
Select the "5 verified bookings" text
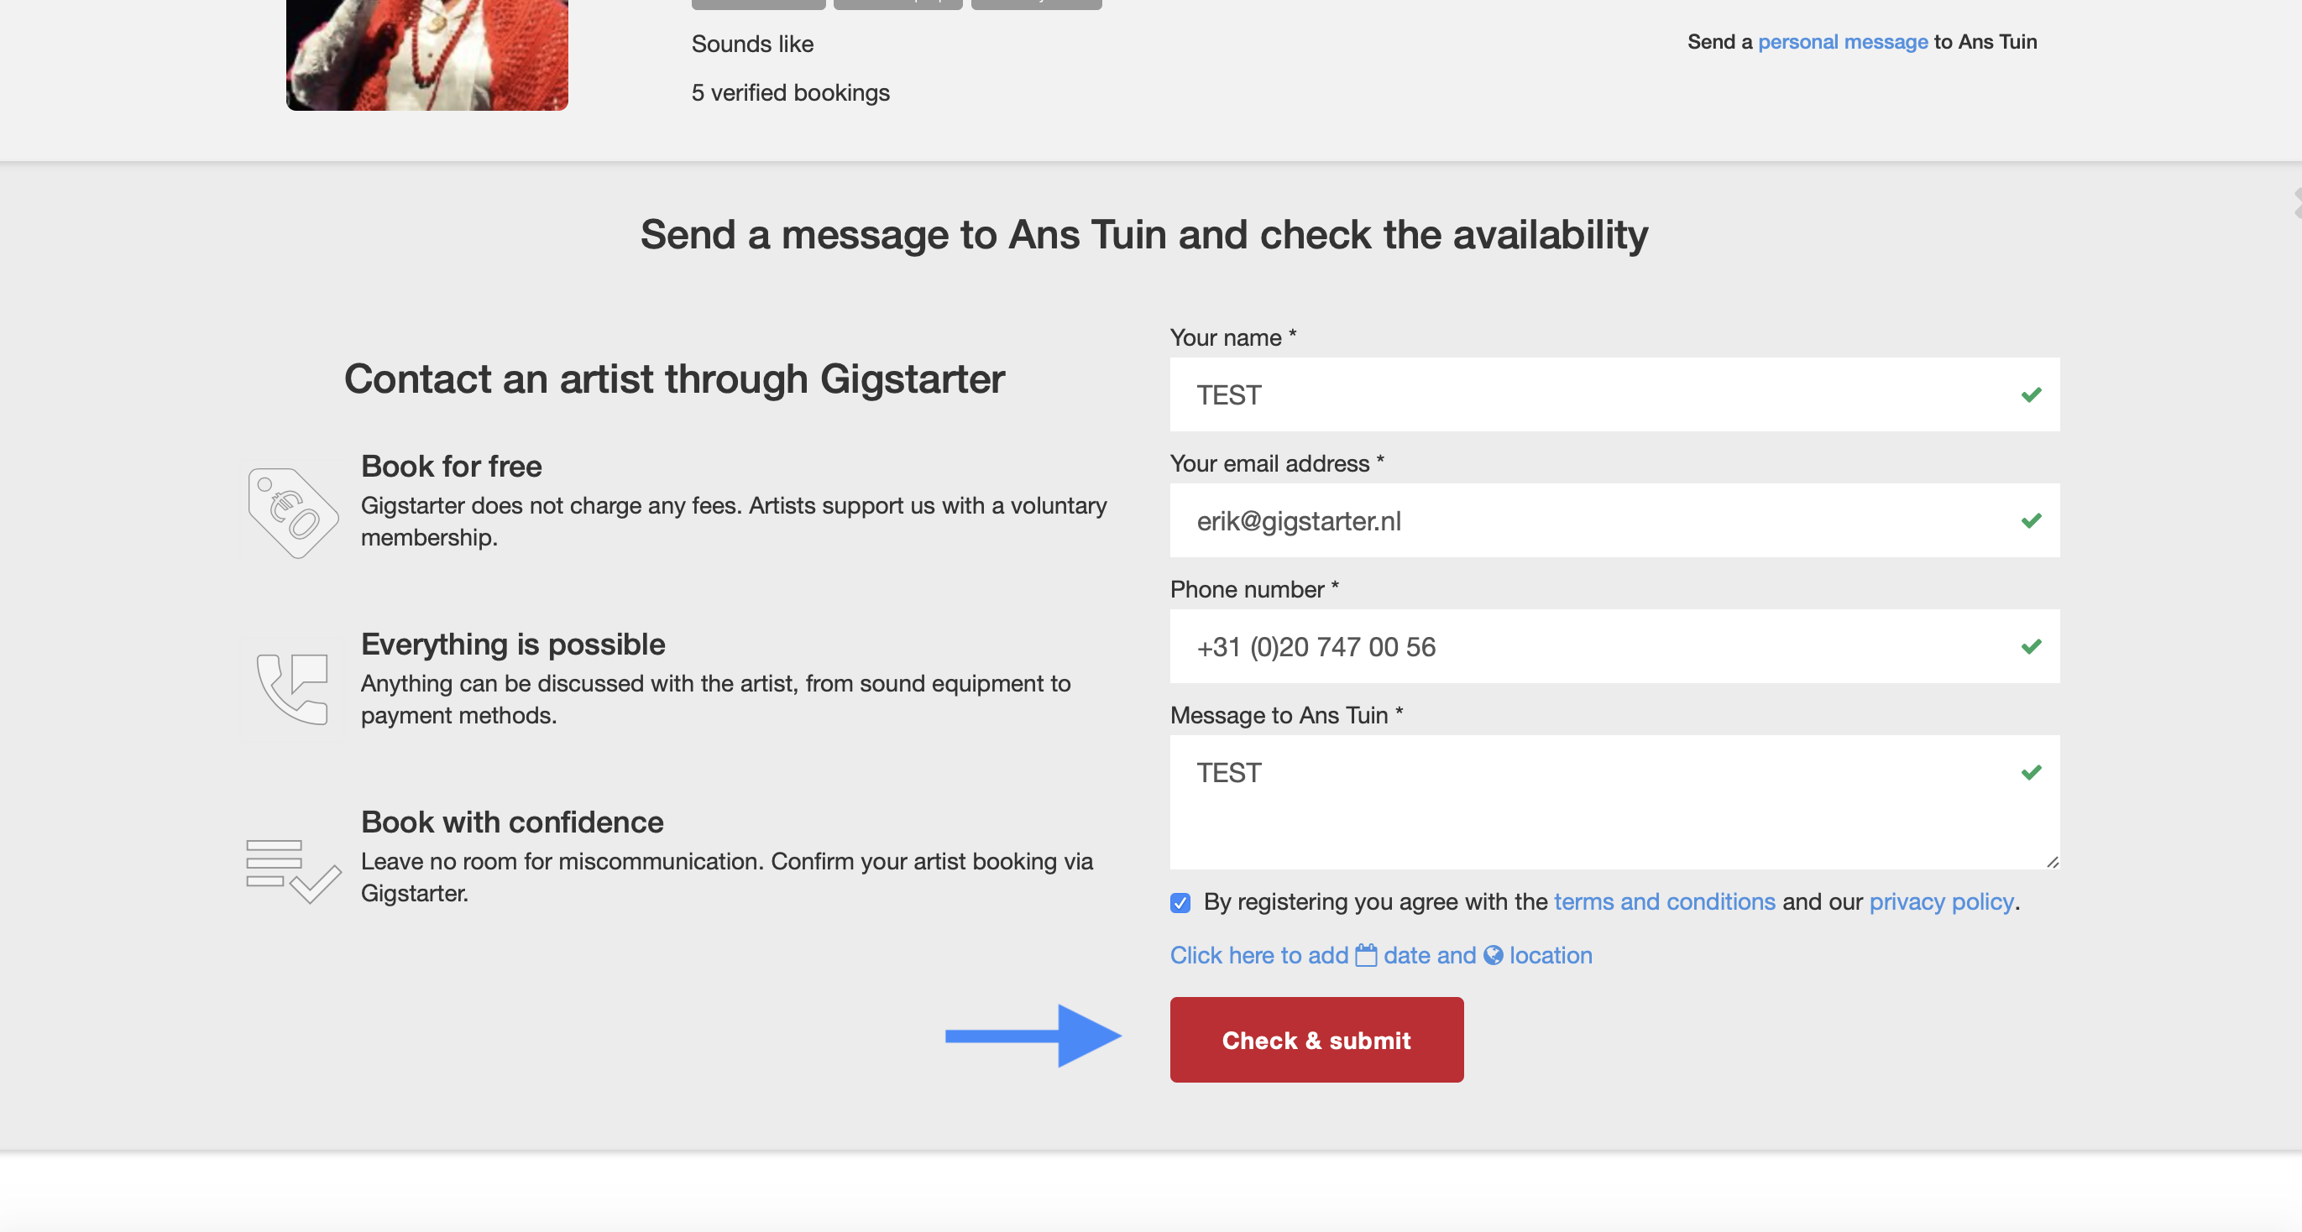[x=790, y=93]
